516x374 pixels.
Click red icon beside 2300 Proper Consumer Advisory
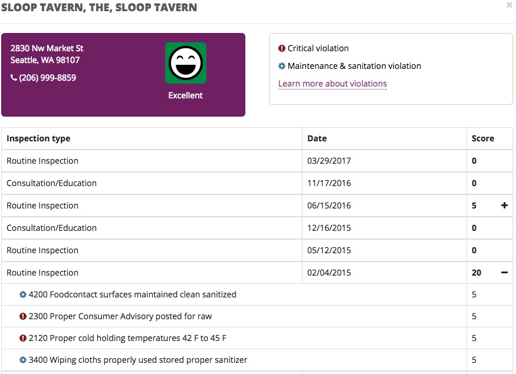click(x=23, y=316)
